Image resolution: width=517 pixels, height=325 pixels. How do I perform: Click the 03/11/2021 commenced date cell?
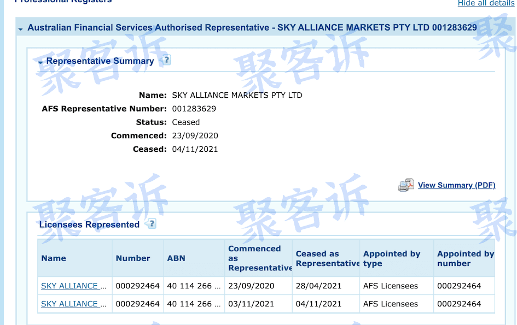point(258,304)
